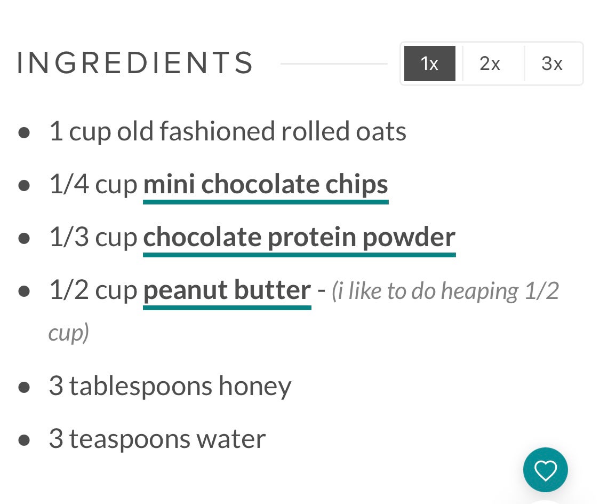Click the 1/4 cup quantity text
600x504 pixels.
93,185
